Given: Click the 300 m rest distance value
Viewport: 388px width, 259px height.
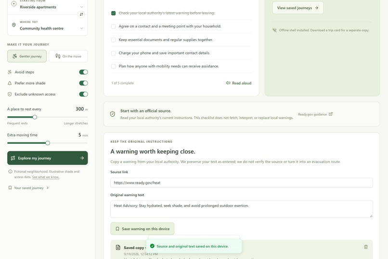Looking at the screenshot, I should (81, 109).
